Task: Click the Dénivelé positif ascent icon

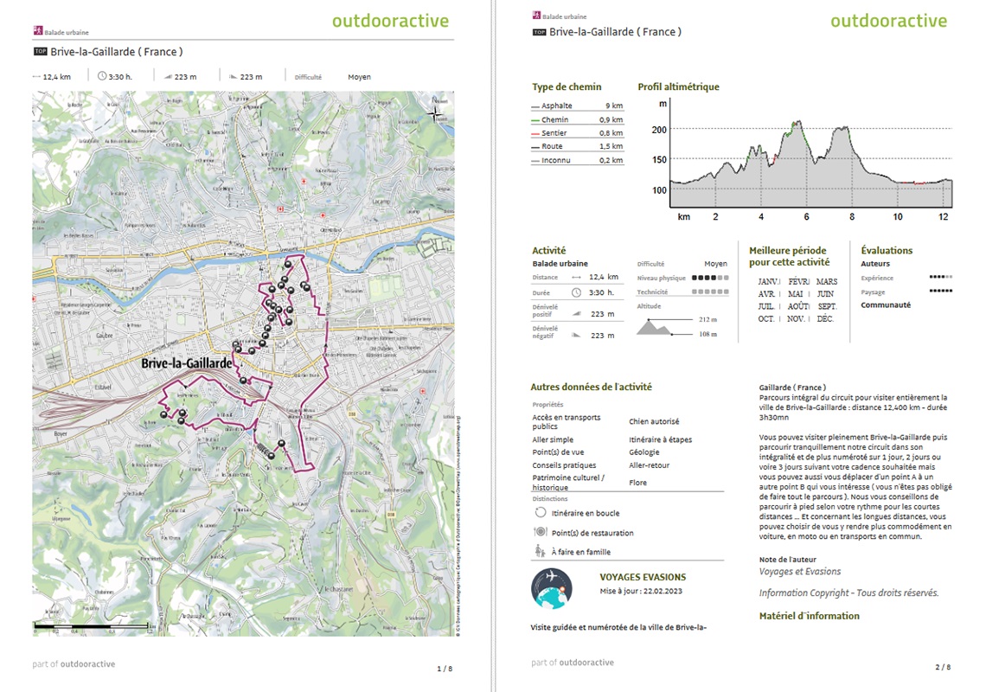Action: click(577, 313)
